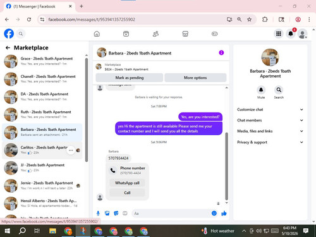Open the Ruth - 2beds 1bath Apartment chat
316x237 pixels.
(x=42, y=114)
